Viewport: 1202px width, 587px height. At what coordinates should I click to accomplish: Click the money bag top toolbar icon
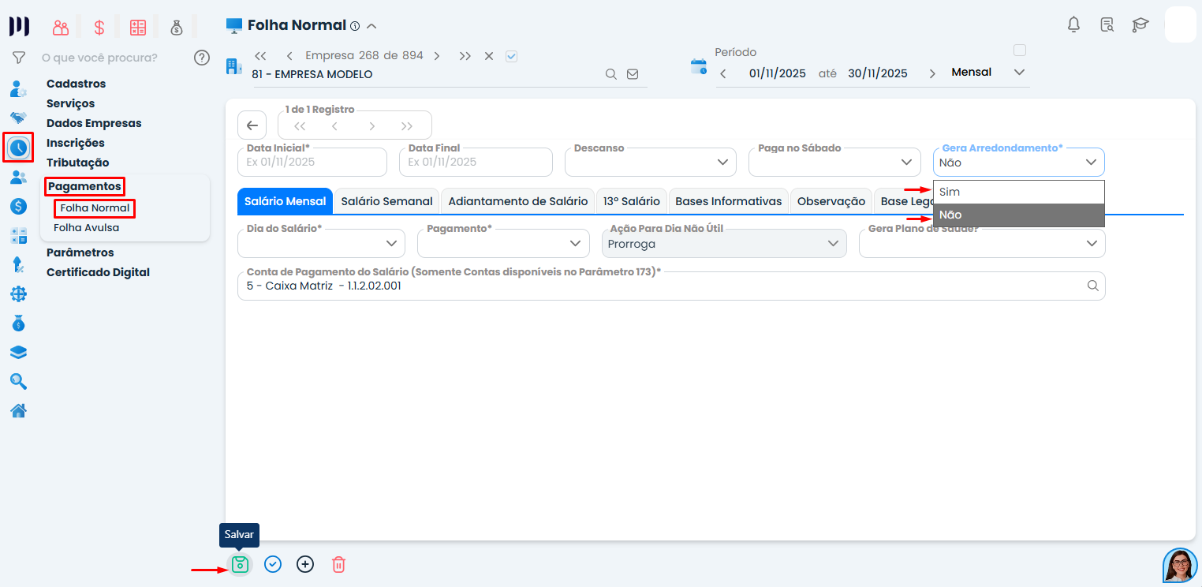177,28
